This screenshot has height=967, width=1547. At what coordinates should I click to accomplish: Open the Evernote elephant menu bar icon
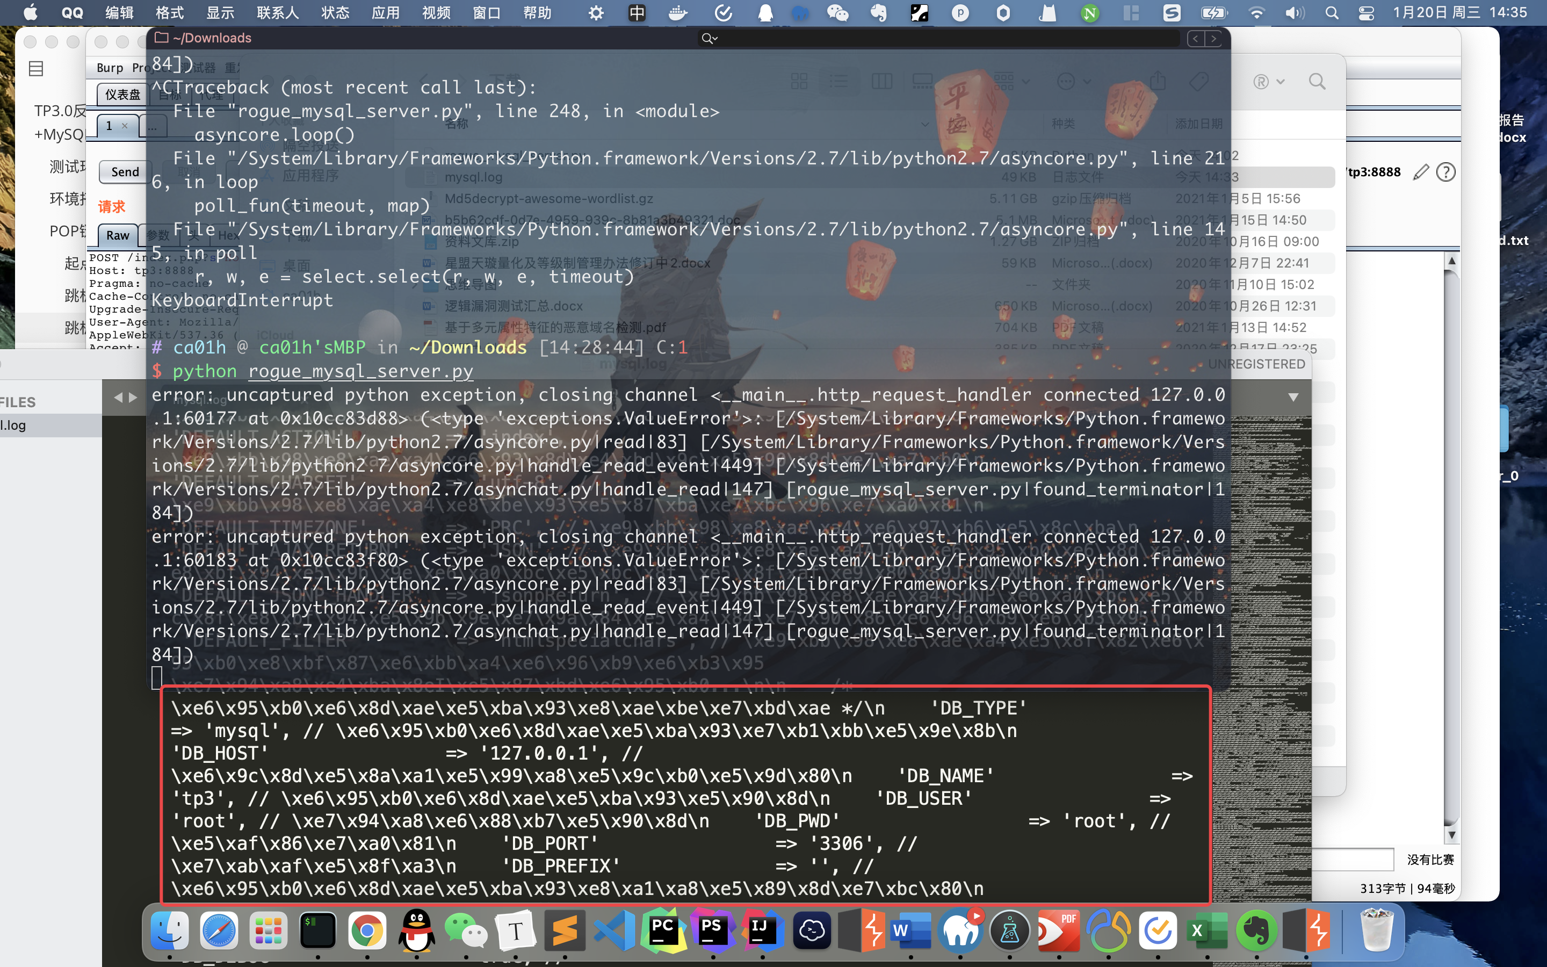(878, 13)
